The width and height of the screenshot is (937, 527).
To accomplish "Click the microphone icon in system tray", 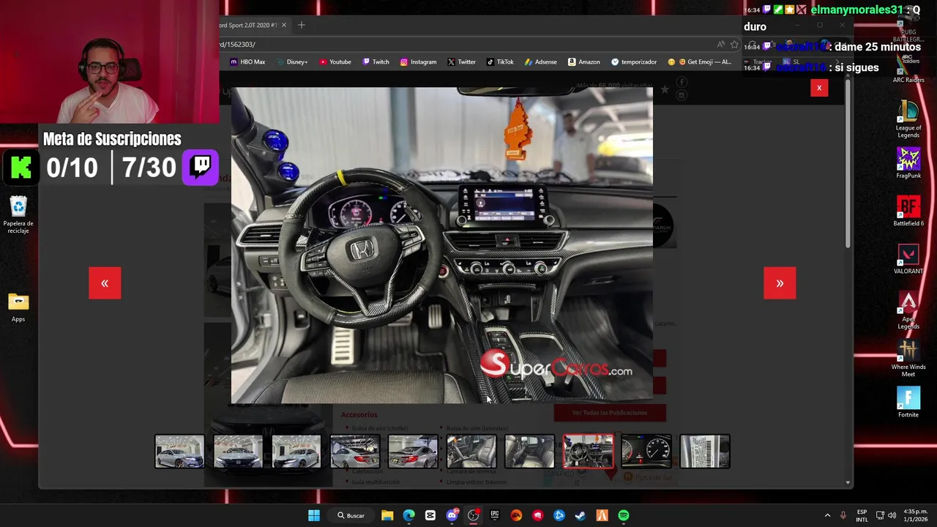I will point(843,515).
